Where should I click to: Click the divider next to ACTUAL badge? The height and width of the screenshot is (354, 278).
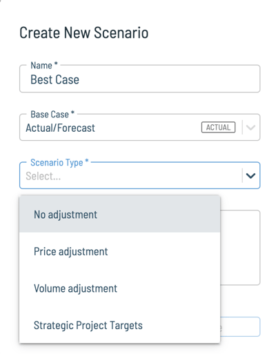tap(242, 127)
